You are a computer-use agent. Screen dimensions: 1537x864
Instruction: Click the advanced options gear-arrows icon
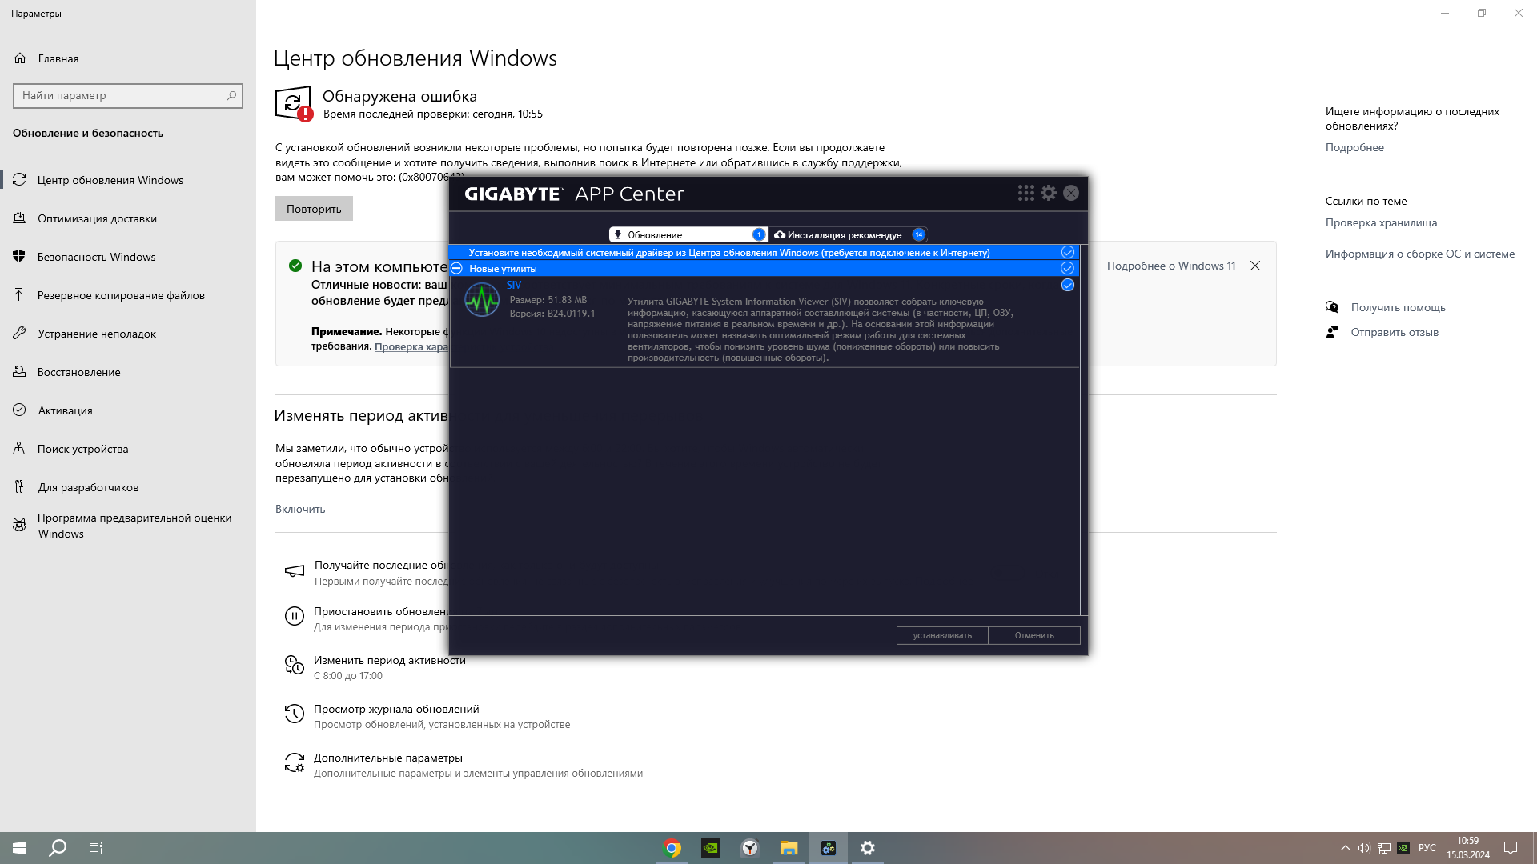coord(294,762)
